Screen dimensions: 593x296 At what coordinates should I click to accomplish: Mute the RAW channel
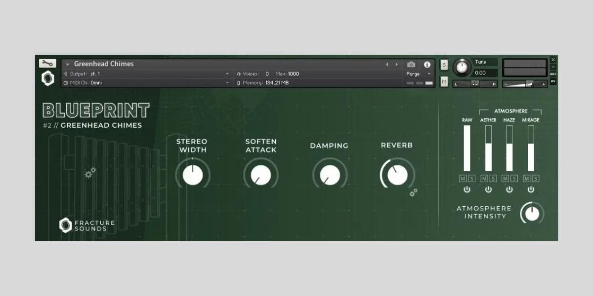pyautogui.click(x=463, y=178)
